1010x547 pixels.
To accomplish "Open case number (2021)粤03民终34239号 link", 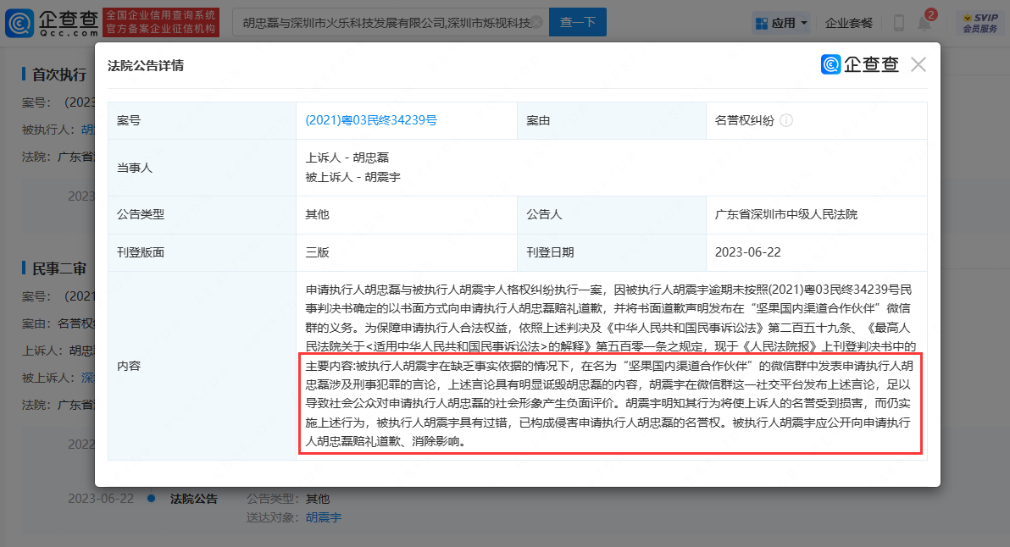I will [x=371, y=121].
